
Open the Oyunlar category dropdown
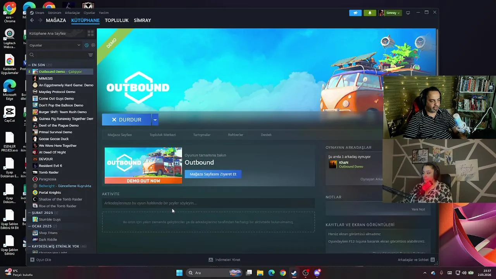(x=55, y=45)
